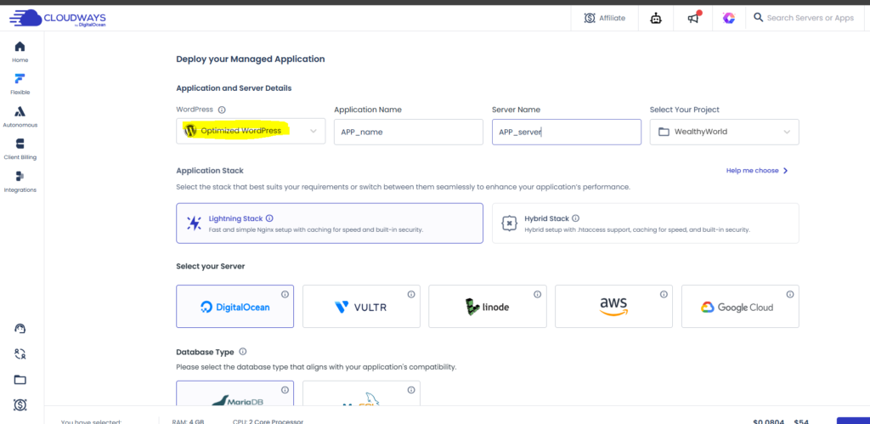This screenshot has height=424, width=870.
Task: Choose AWS as the server provider
Action: click(613, 307)
